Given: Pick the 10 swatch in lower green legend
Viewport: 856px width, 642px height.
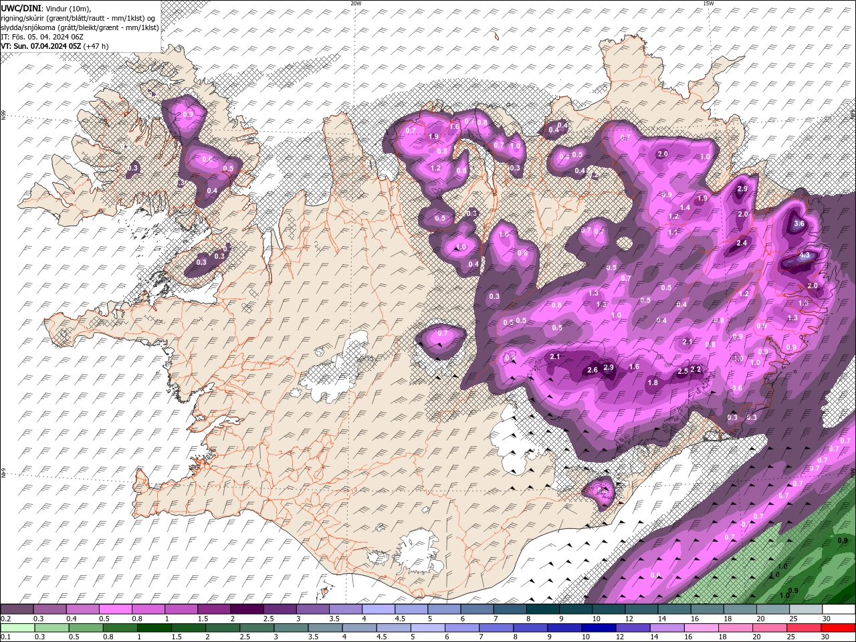Looking at the screenshot, I should point(599,628).
